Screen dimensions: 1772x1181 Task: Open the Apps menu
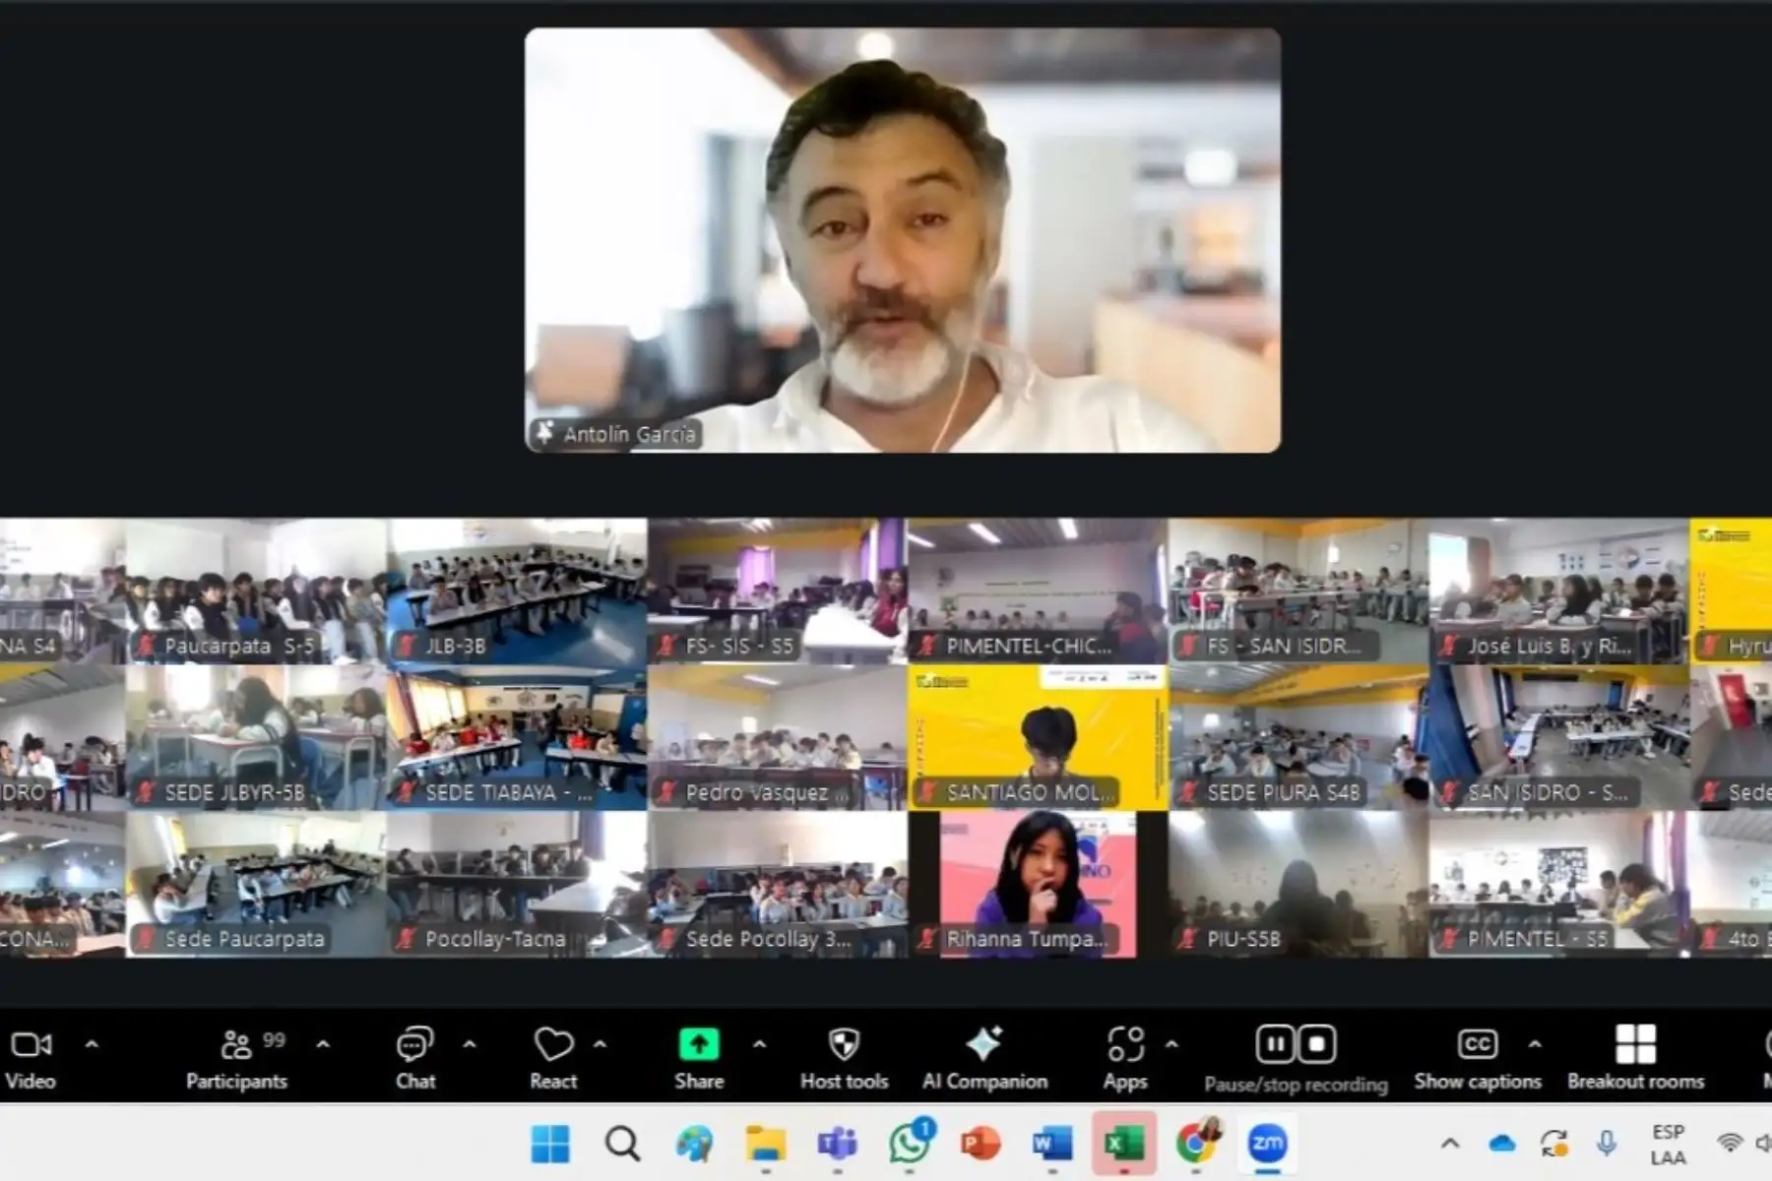[1125, 1058]
